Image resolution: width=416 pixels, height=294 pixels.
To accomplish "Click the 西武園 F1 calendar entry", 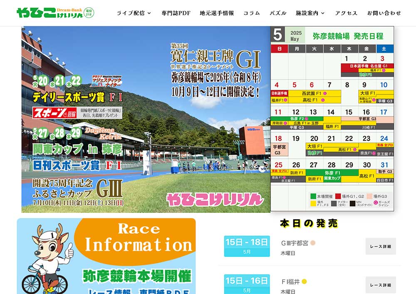I will [314, 93].
